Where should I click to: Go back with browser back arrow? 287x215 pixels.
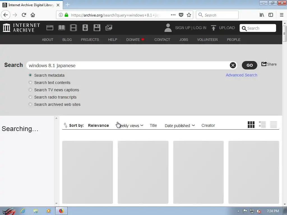[6, 15]
